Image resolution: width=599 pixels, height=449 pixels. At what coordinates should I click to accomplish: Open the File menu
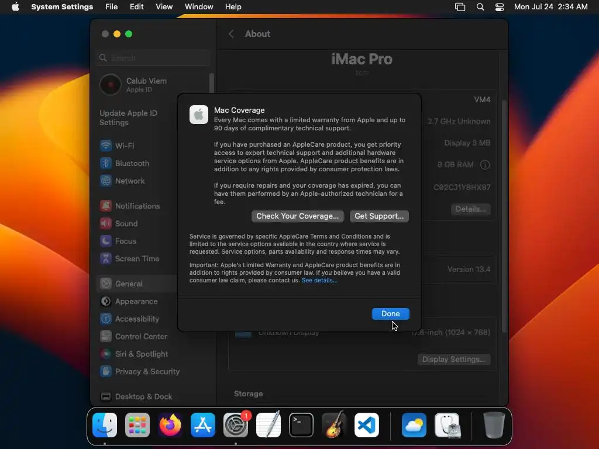click(112, 7)
